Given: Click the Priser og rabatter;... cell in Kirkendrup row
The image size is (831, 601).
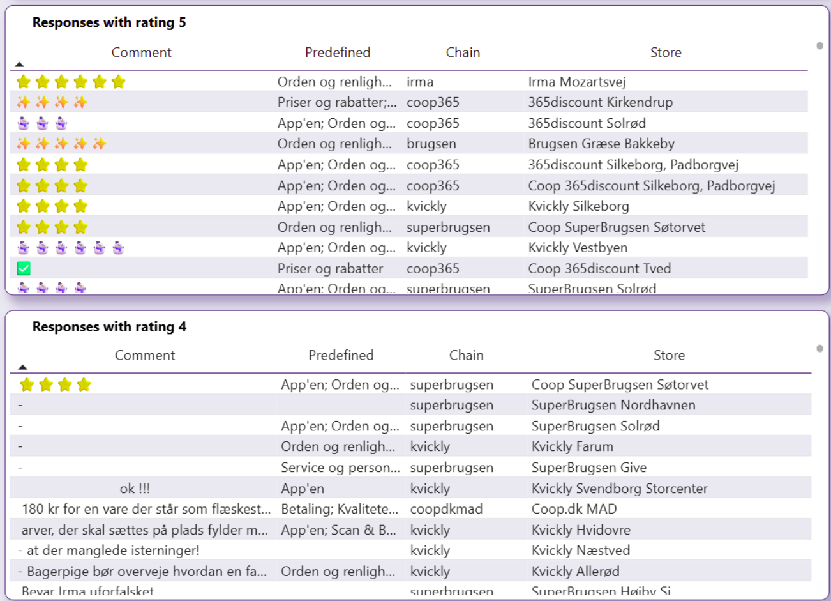Looking at the screenshot, I should 337,102.
